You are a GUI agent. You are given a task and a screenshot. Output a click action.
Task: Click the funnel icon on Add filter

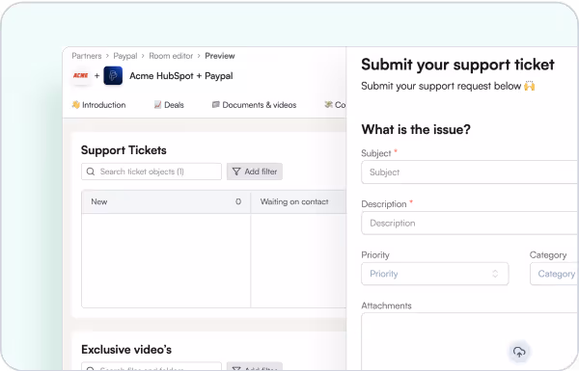pyautogui.click(x=236, y=172)
